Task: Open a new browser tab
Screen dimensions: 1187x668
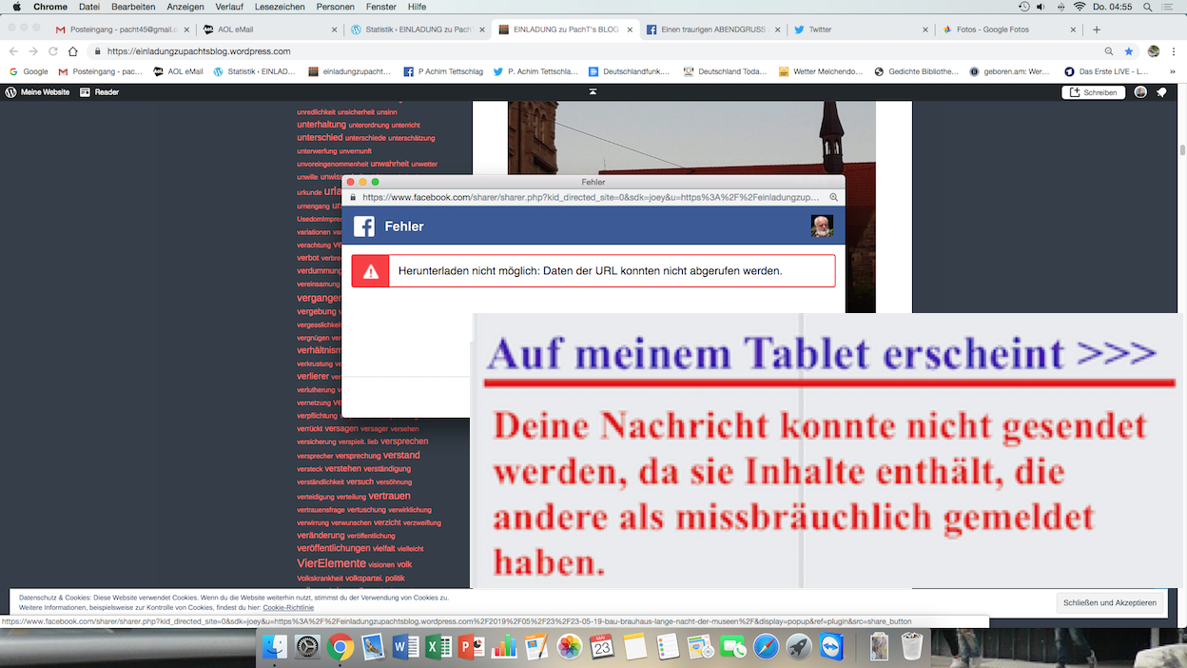Action: coord(1096,29)
